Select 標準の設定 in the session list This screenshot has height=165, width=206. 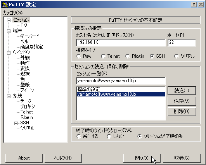pyautogui.click(x=121, y=89)
